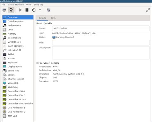Select Sound ich9 music icon
Image resolution: width=152 pixels, height=122 pixels.
[x=4, y=71]
